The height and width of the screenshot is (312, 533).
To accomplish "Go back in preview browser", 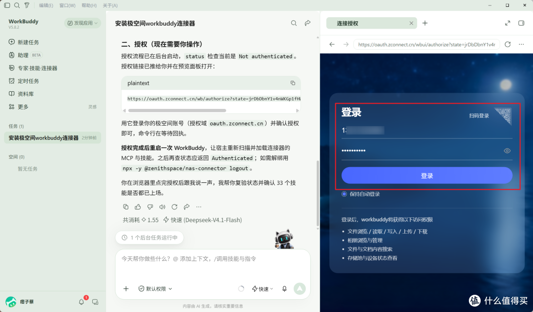I will click(x=332, y=44).
